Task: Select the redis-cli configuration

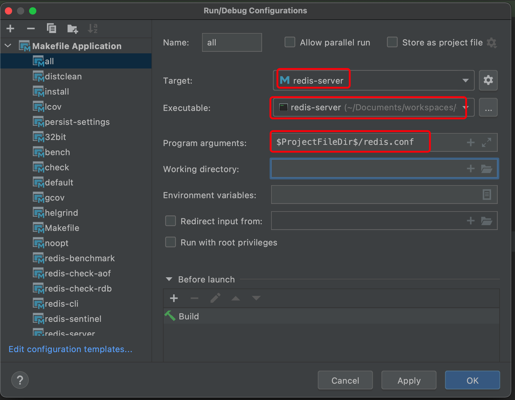Action: point(76,304)
